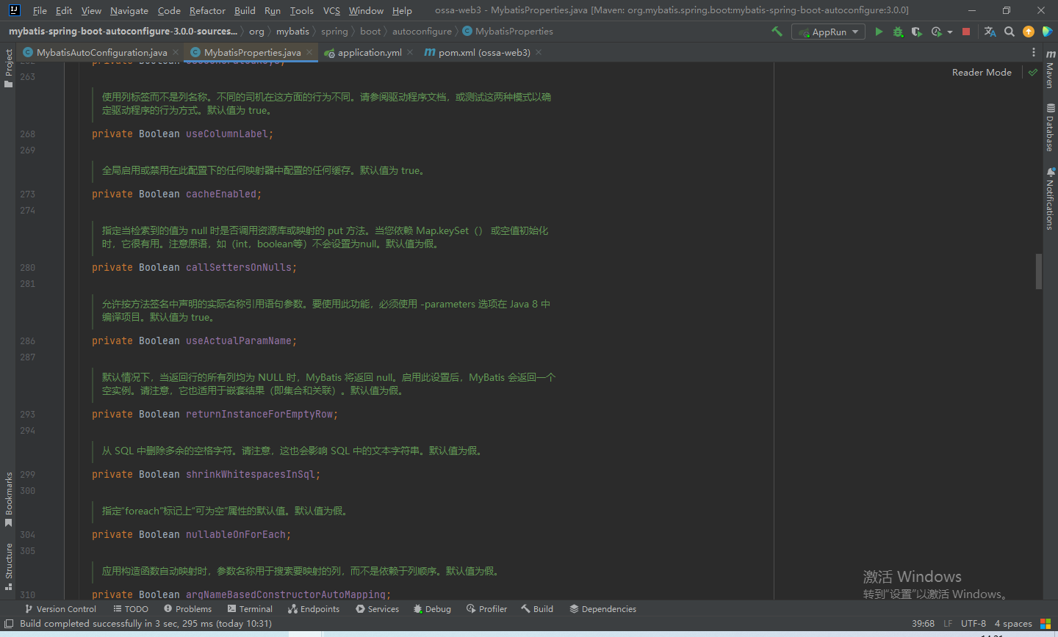Image resolution: width=1058 pixels, height=637 pixels.
Task: Open the Project tool window
Action: [9, 68]
